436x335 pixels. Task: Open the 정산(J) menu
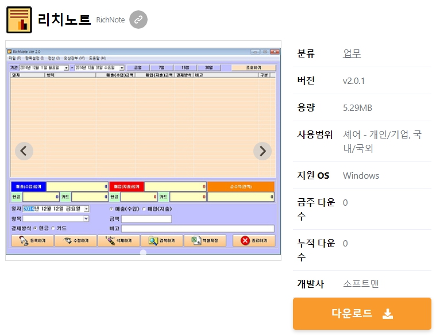(54, 58)
